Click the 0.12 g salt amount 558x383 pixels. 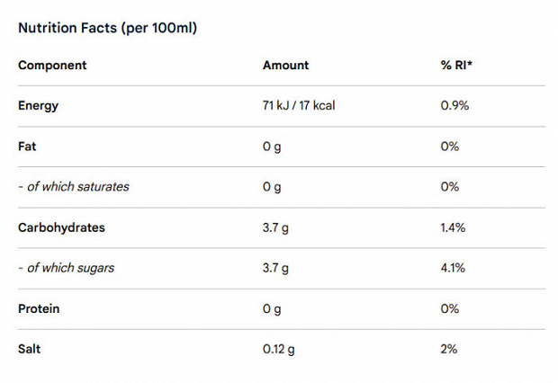279,349
